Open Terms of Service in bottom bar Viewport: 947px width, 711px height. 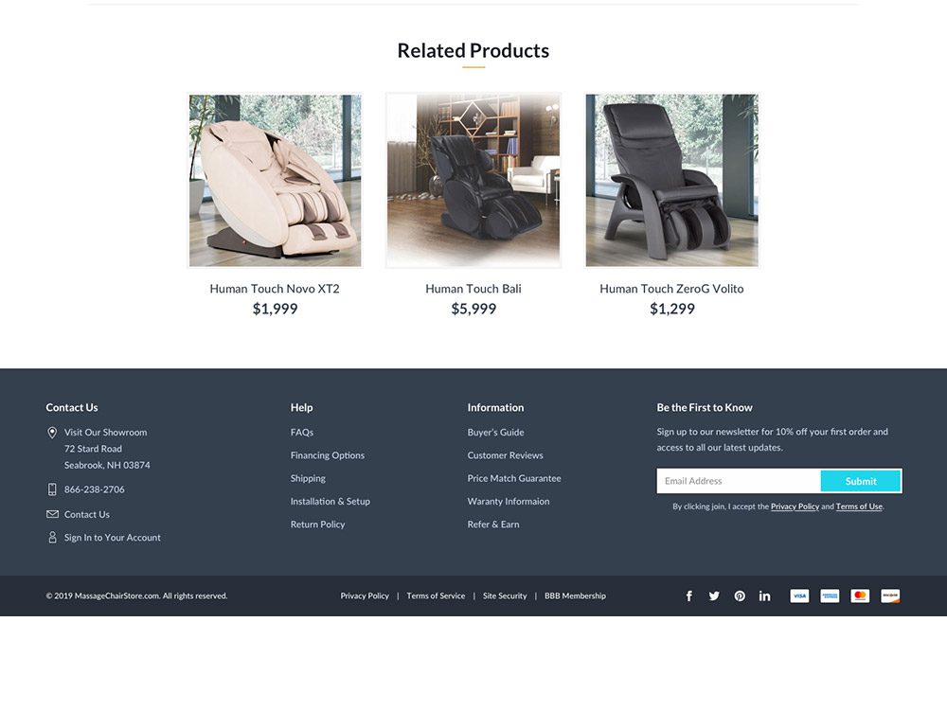436,595
